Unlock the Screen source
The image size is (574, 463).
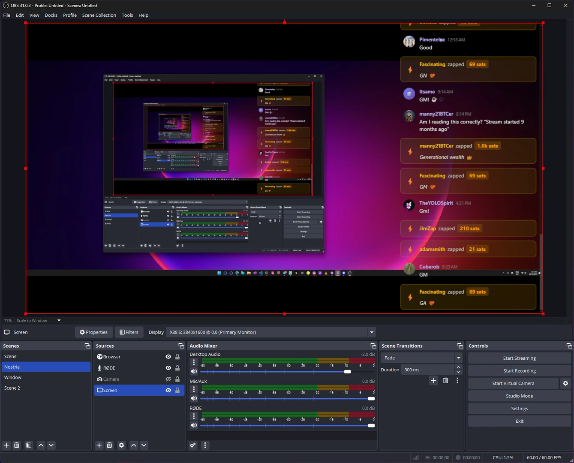tap(177, 390)
